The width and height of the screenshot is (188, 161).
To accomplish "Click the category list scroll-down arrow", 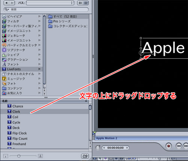I will [44, 94].
